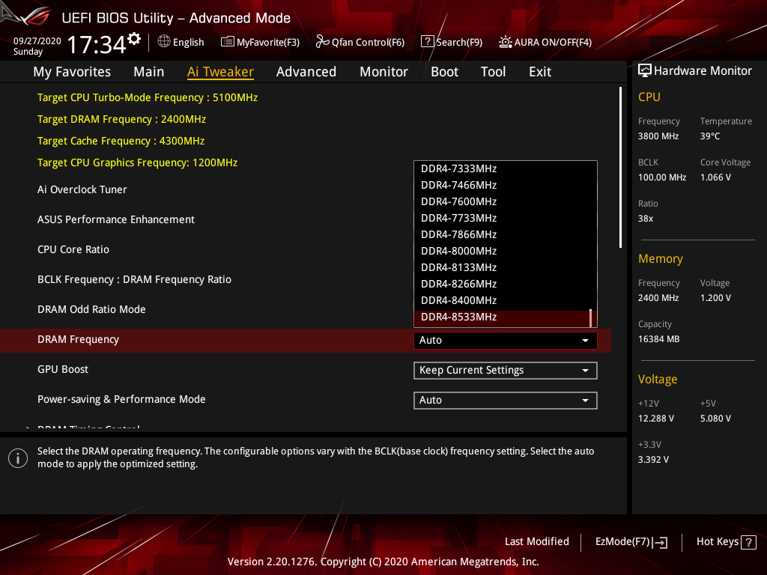Select ASUS Performance Enhancement row
Screen dimensions: 767x575
pos(116,219)
